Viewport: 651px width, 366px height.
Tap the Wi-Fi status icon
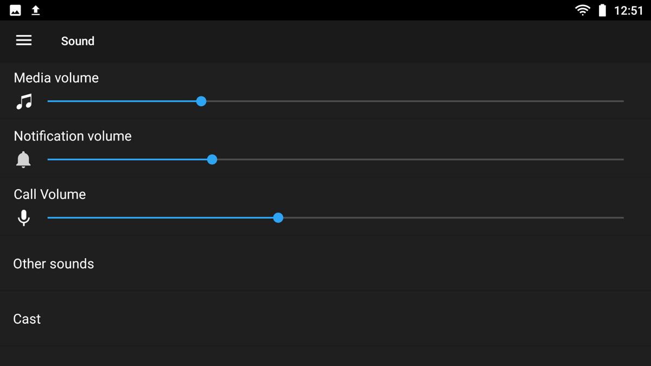tap(583, 10)
